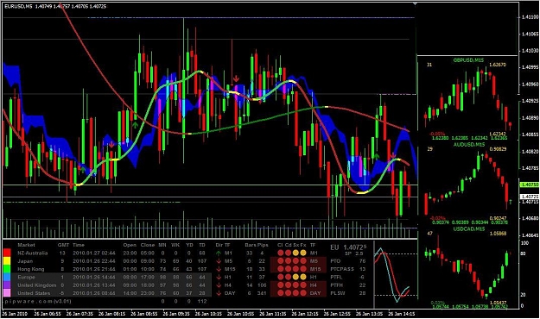
Task: Click the Market column header
Action: (26, 245)
